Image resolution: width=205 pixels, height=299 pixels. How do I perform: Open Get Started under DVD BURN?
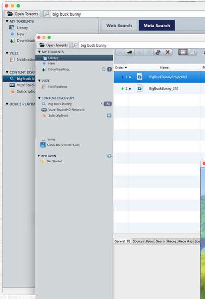pos(54,161)
